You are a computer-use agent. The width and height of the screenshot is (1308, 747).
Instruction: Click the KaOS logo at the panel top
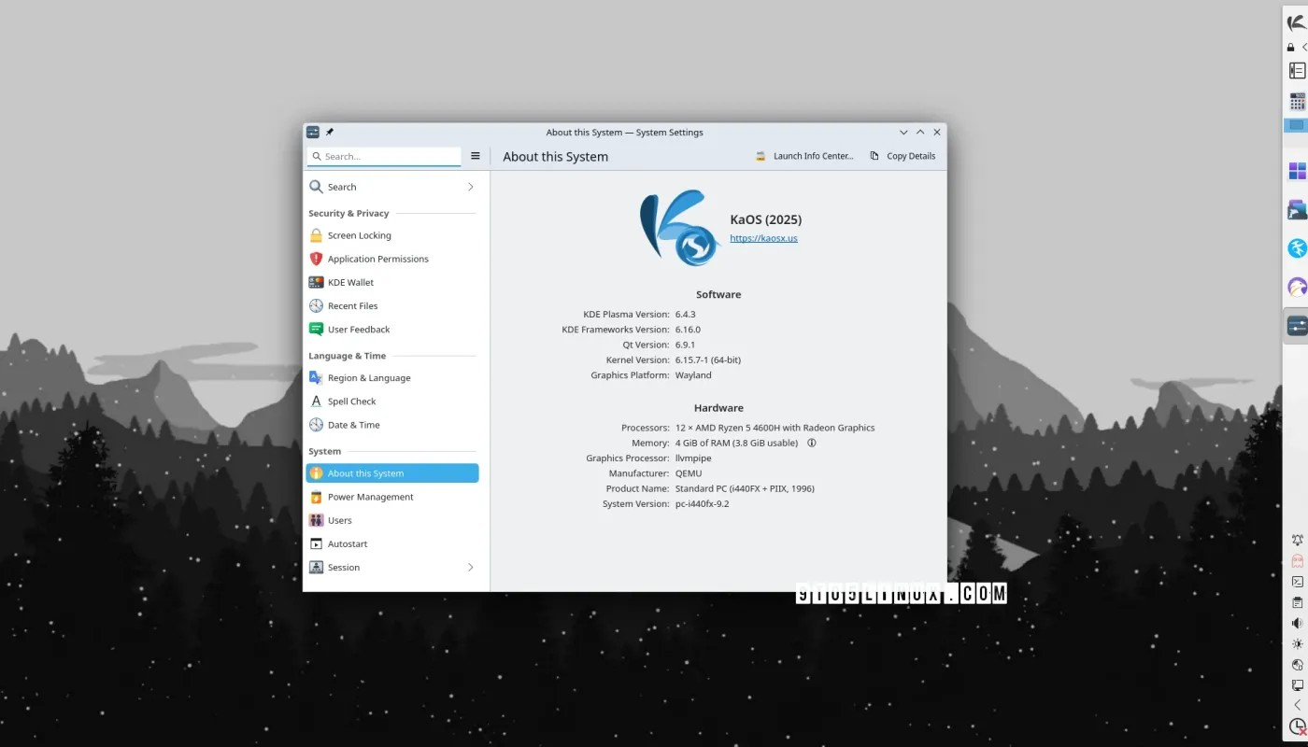[x=1296, y=22]
